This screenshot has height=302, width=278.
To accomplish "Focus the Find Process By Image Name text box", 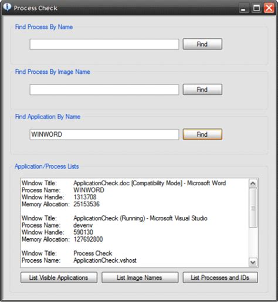I will pos(104,90).
